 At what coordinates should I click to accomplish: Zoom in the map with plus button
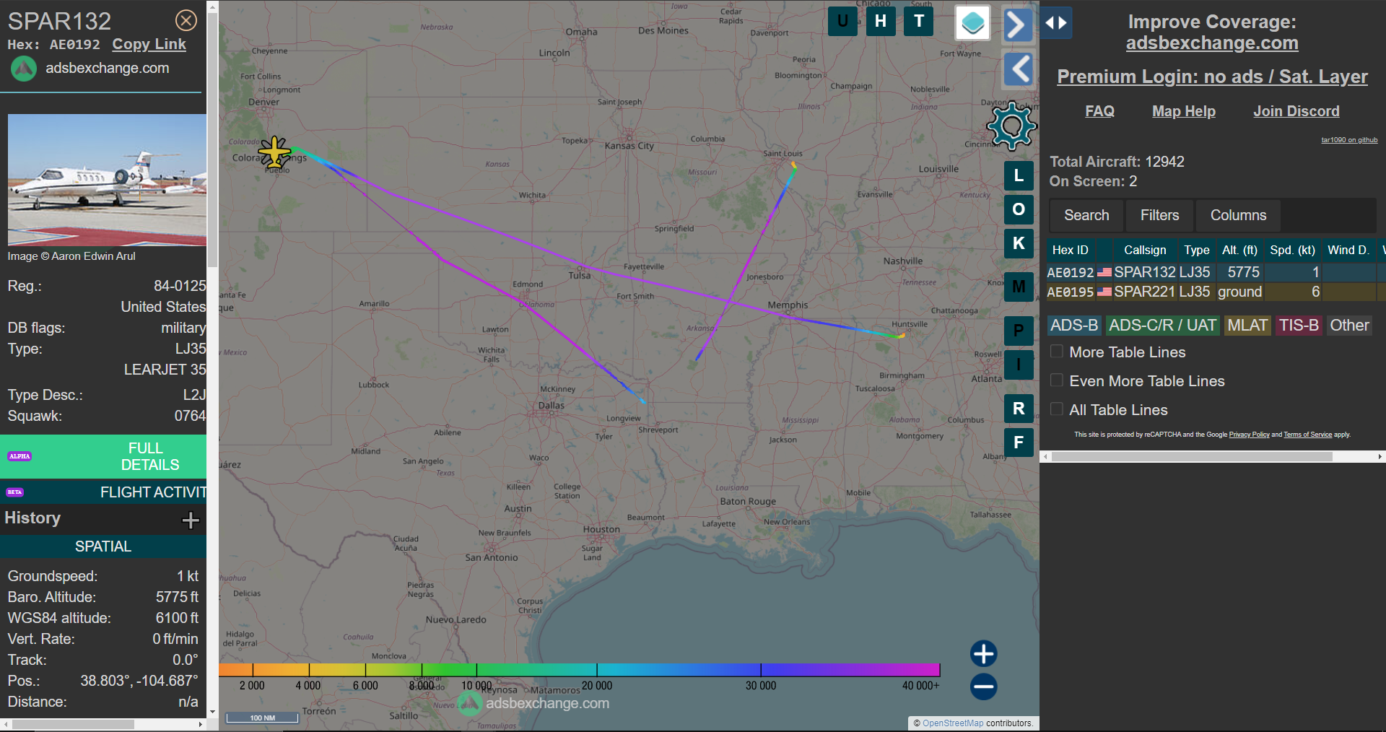pos(983,653)
